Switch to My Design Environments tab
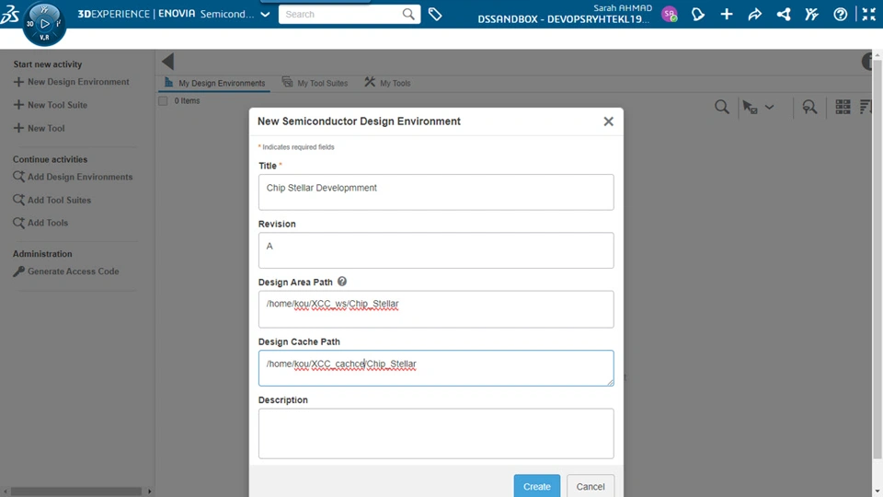This screenshot has height=497, width=883. 214,83
